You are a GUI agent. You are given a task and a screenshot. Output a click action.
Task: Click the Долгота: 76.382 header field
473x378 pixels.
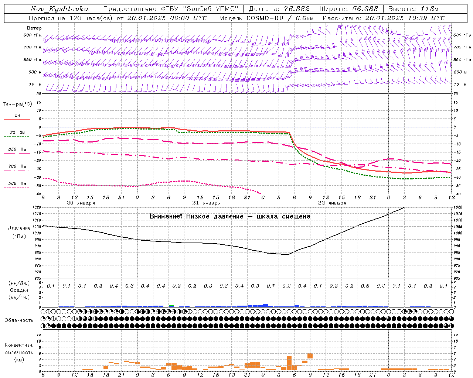point(279,9)
